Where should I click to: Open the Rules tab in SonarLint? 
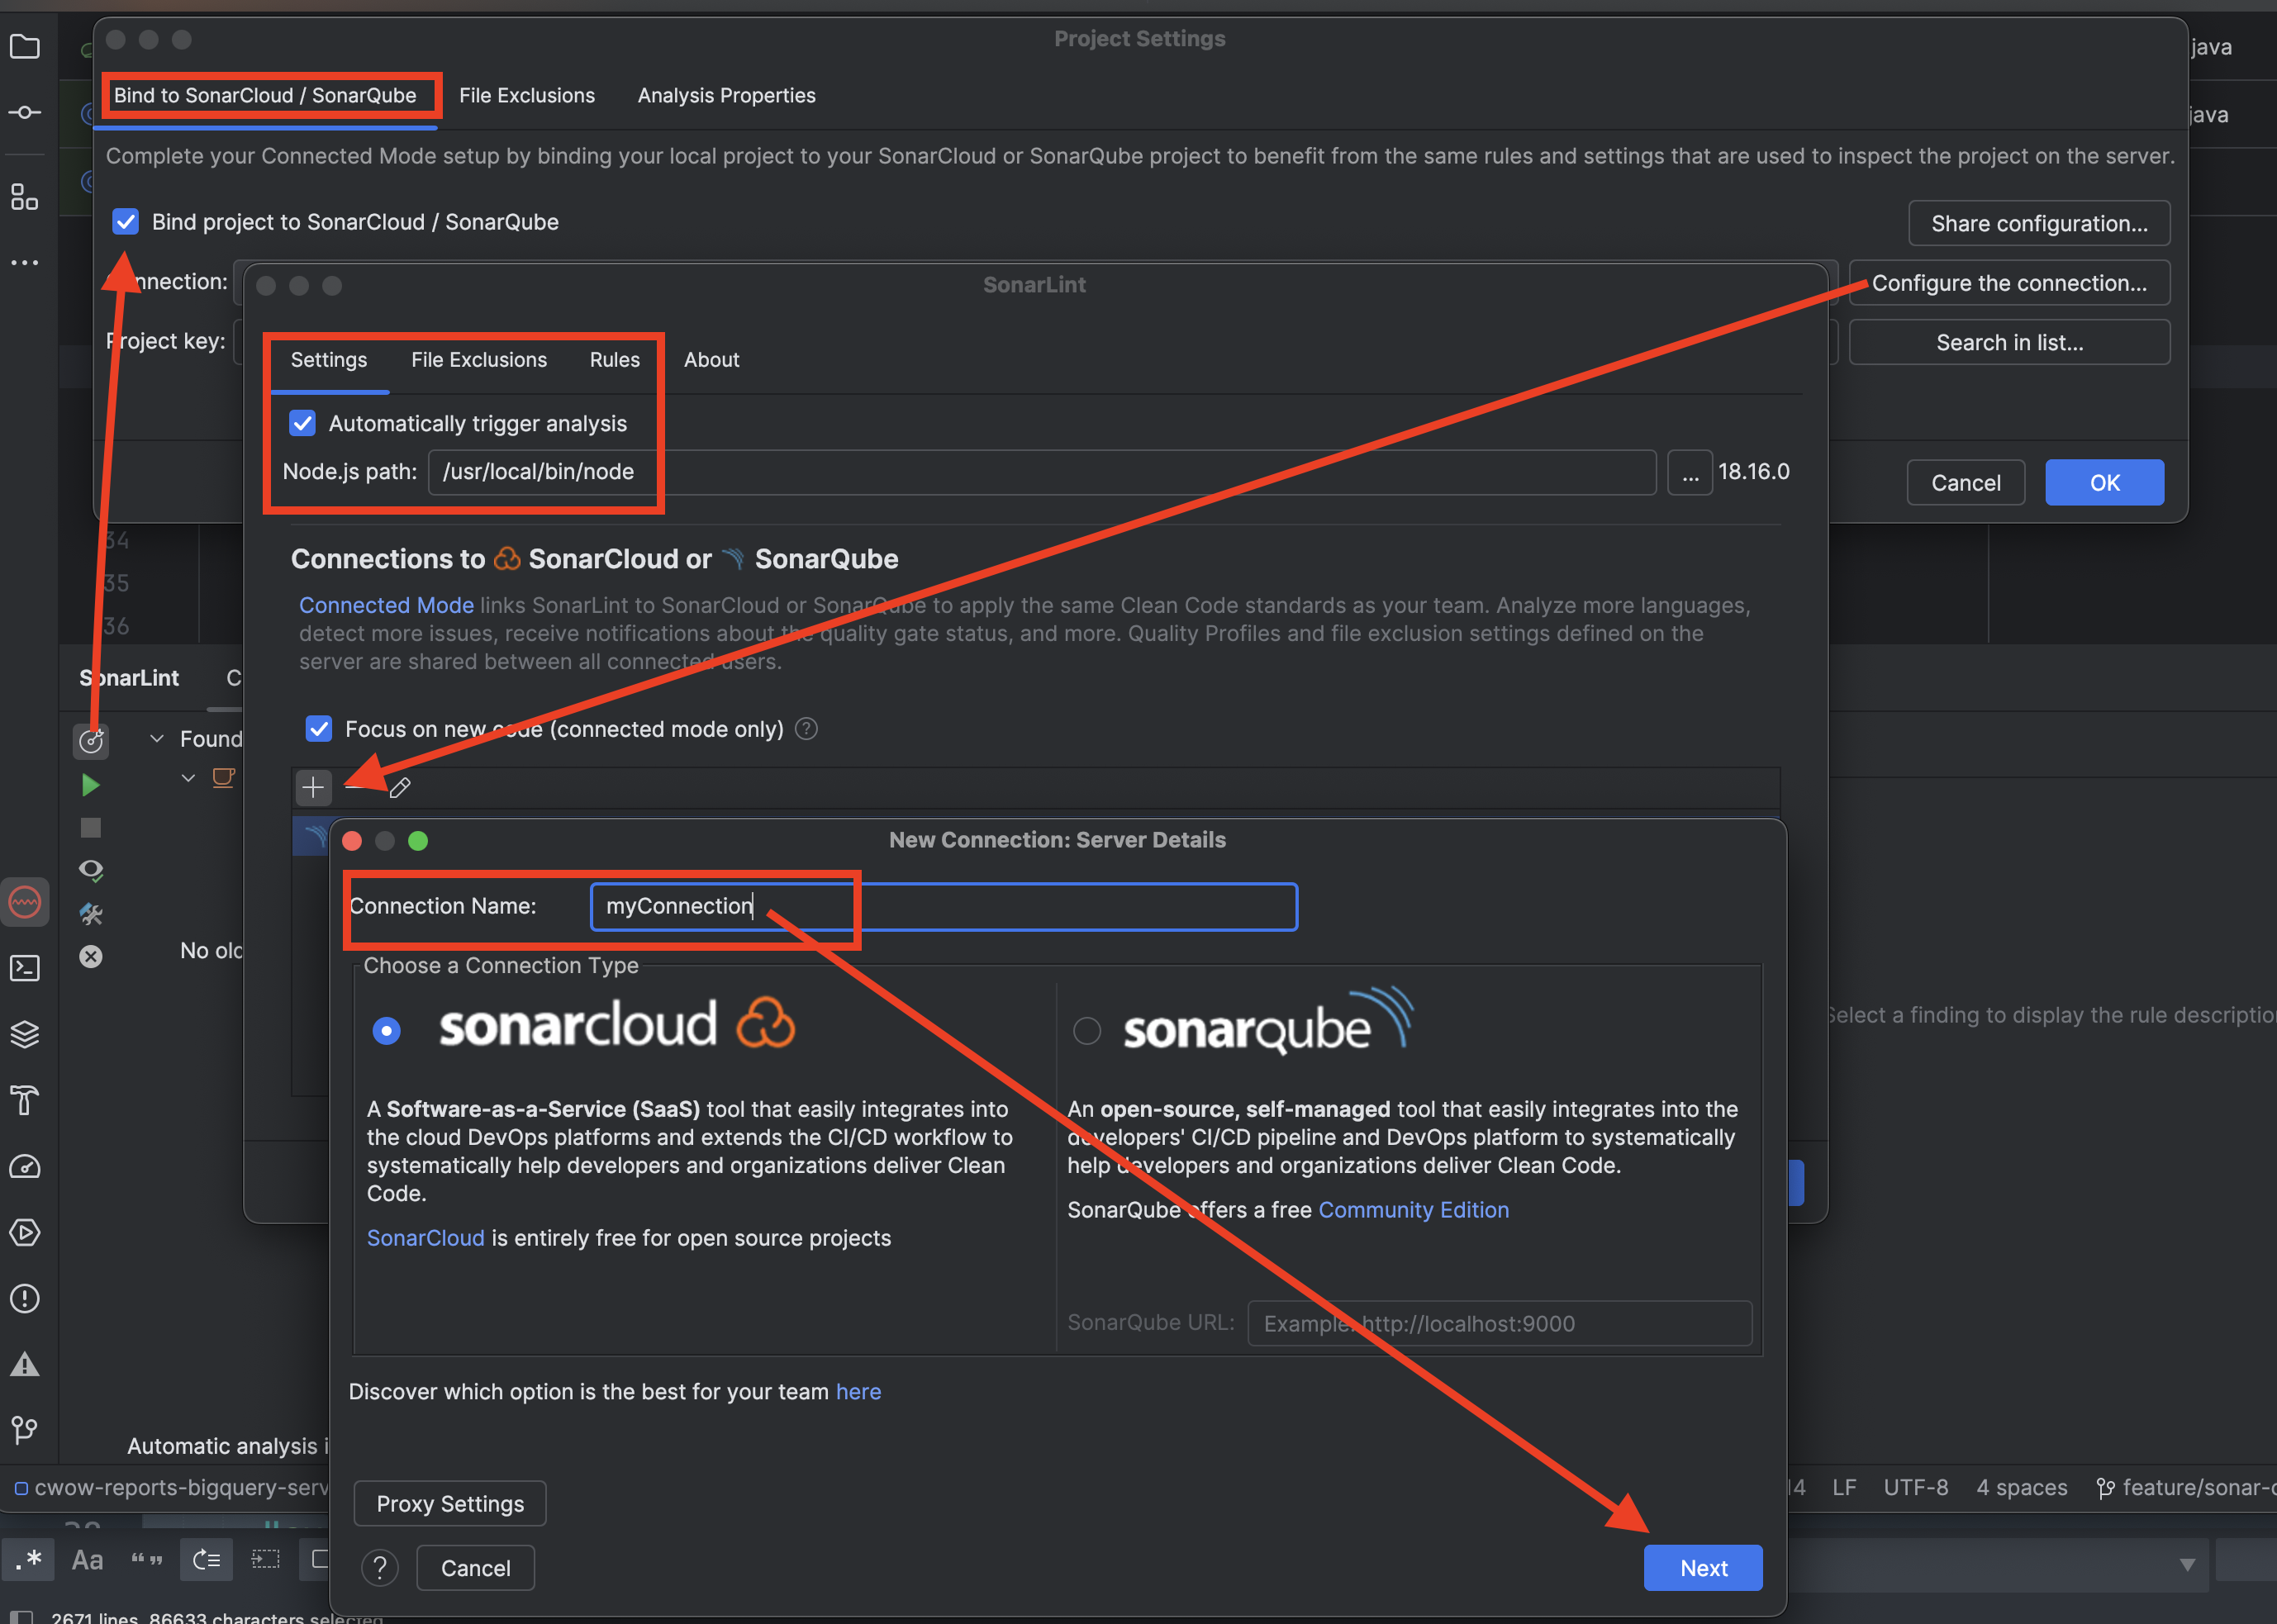pyautogui.click(x=614, y=360)
